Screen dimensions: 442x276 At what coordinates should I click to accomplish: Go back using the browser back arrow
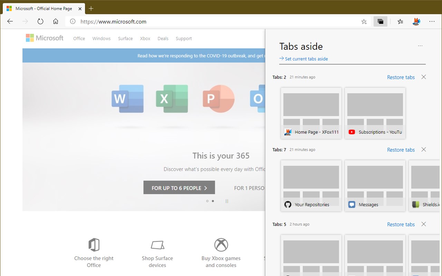(10, 21)
